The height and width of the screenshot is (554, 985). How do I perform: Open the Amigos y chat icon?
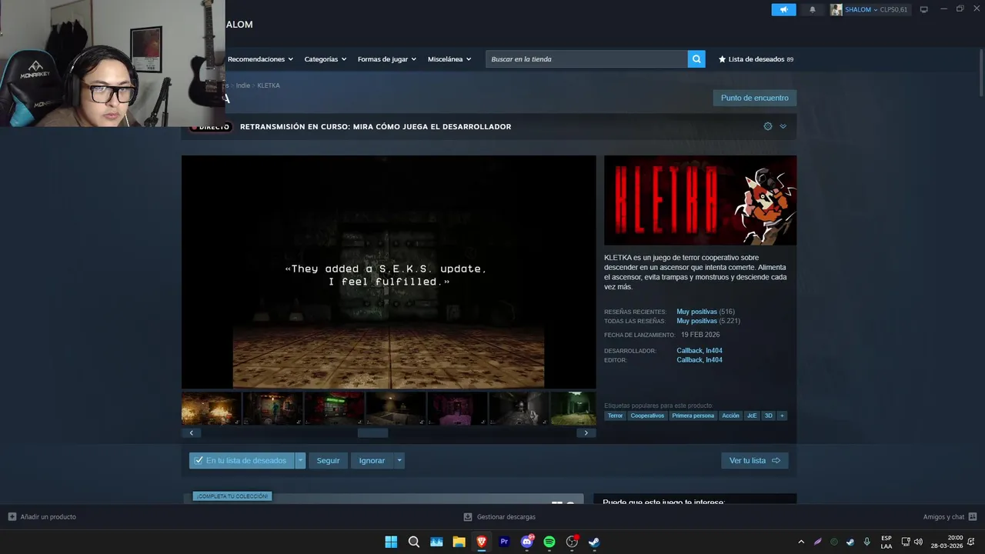coord(973,516)
